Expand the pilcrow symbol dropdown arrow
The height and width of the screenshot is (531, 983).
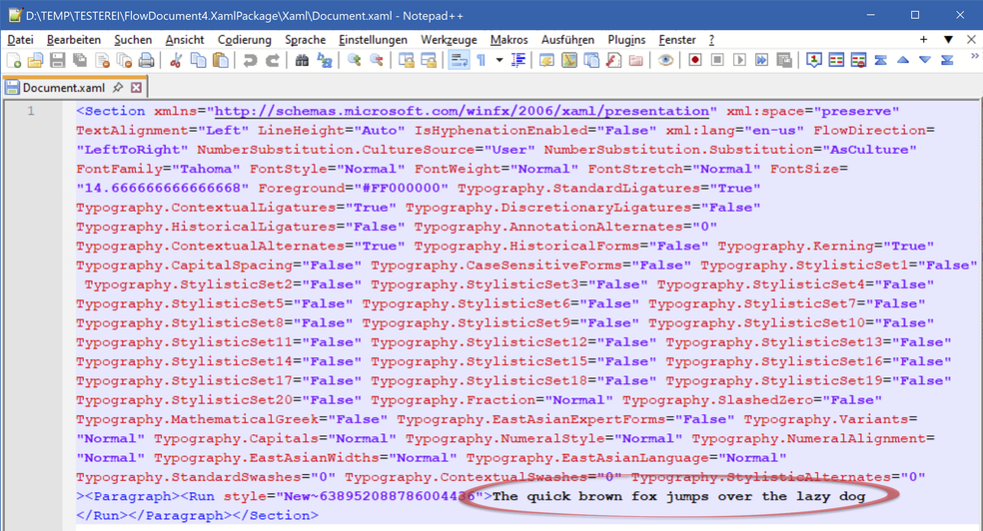point(499,61)
